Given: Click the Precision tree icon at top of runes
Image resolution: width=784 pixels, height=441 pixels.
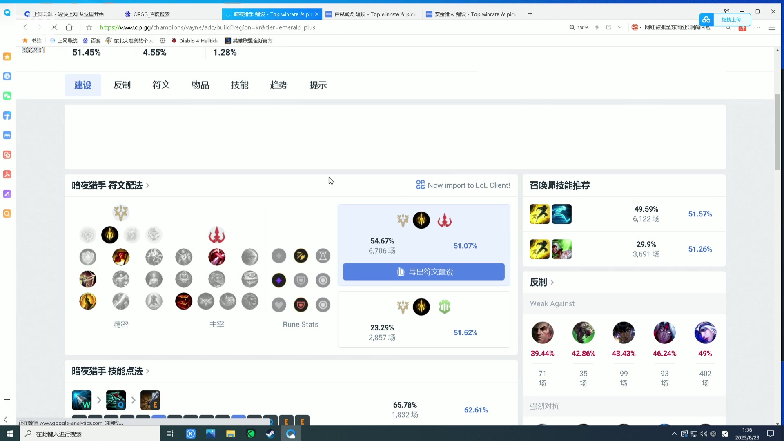Looking at the screenshot, I should point(121,213).
